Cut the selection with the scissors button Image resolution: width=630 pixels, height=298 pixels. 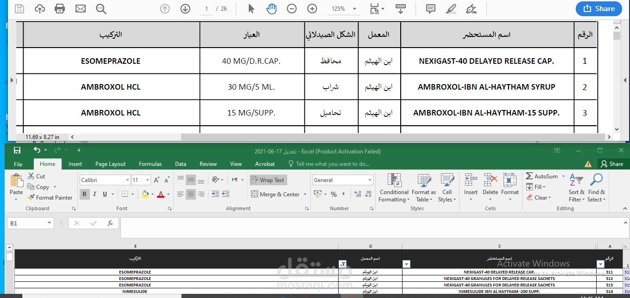[x=37, y=176]
